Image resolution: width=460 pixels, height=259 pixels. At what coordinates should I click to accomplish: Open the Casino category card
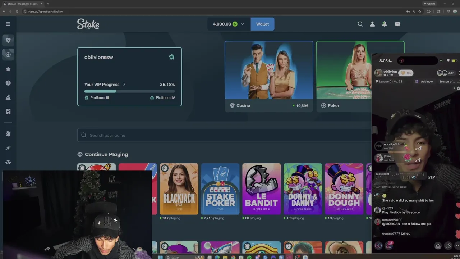pyautogui.click(x=269, y=77)
